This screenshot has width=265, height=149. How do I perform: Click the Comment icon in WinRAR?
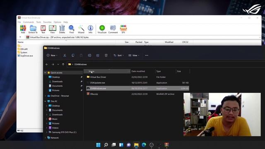pos(113,29)
